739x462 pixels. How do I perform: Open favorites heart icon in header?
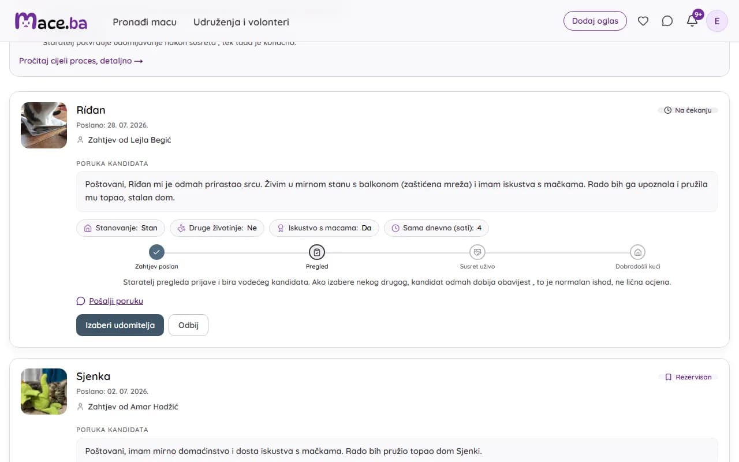click(x=643, y=21)
